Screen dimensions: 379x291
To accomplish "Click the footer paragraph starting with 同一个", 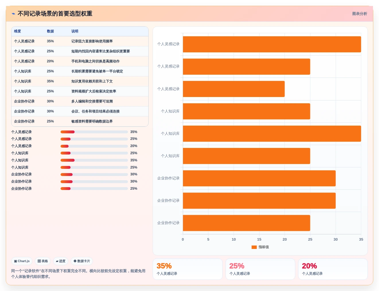I will [78, 274].
